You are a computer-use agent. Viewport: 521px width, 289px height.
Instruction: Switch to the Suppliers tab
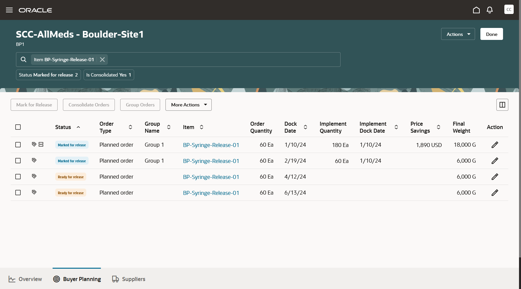point(129,279)
